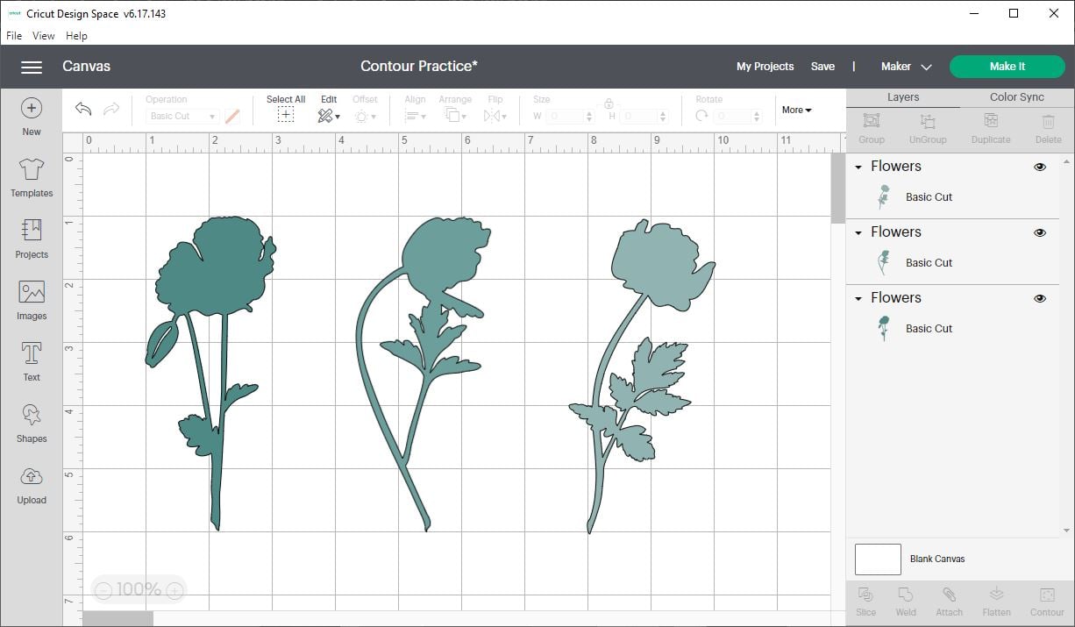Select the Text tool
This screenshot has height=627, width=1075.
point(32,361)
